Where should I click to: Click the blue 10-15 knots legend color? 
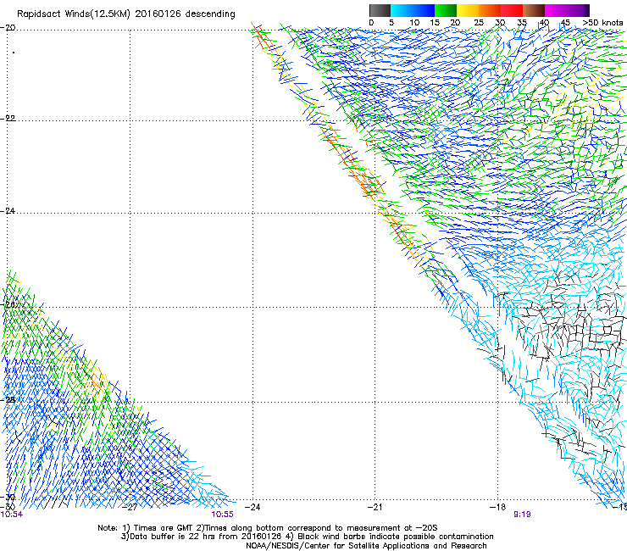pos(424,10)
